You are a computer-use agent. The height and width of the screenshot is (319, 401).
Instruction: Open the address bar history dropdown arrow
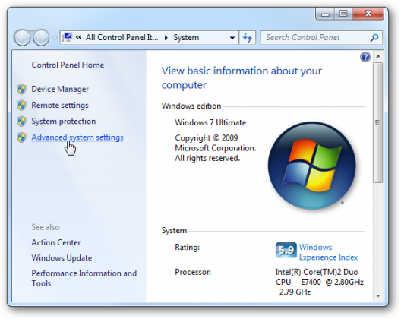232,38
